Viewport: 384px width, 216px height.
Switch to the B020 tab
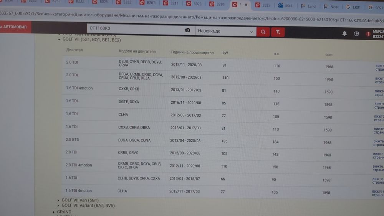194,4
